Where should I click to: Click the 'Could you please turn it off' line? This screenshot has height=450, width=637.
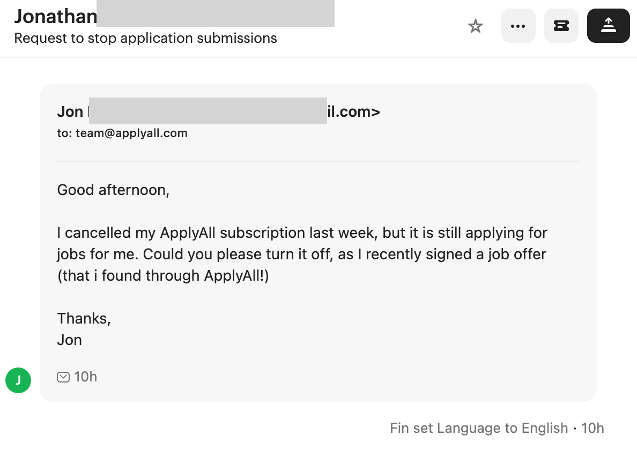pyautogui.click(x=301, y=254)
